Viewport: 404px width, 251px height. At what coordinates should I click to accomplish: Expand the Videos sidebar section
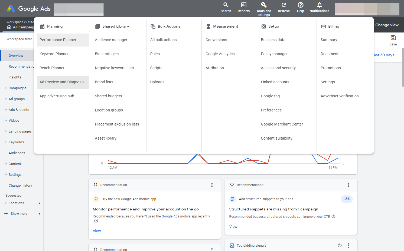(6, 120)
